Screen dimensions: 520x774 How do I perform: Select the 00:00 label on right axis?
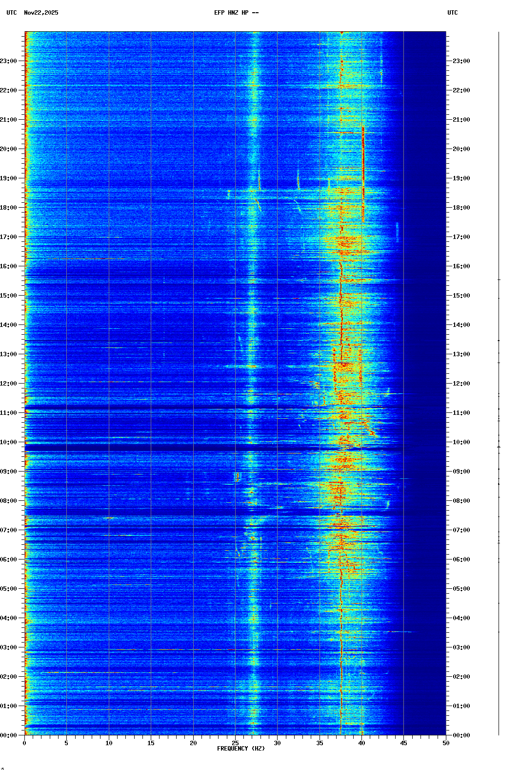(461, 735)
